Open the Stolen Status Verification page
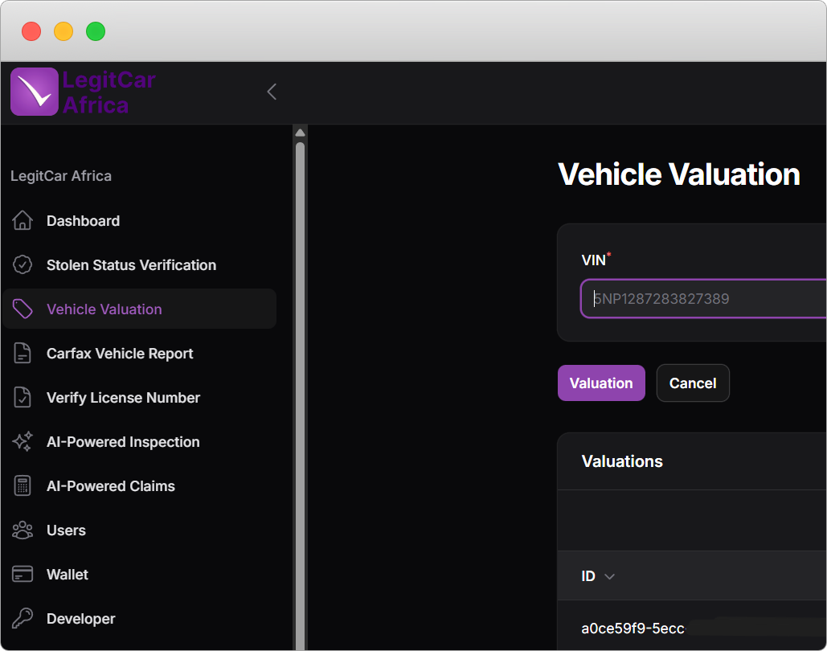Screen dimensions: 827x651 131,265
